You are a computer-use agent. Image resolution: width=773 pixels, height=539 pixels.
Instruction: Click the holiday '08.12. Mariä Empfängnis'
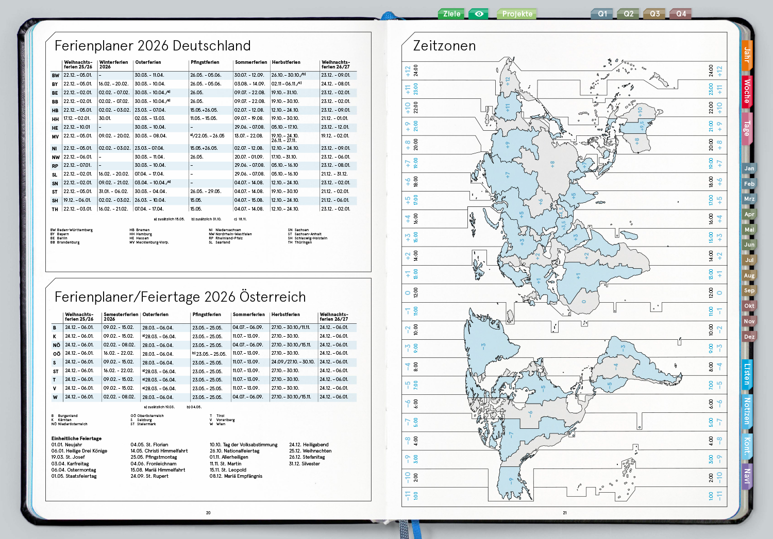pos(236,476)
